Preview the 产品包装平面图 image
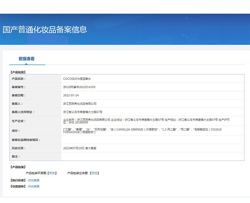The width and height of the screenshot is (250, 203). [x=52, y=173]
